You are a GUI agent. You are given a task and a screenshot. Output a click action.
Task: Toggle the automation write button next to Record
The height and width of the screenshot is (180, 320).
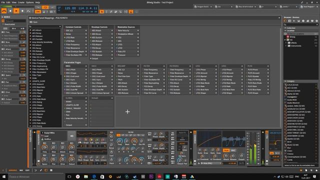coord(28,11)
